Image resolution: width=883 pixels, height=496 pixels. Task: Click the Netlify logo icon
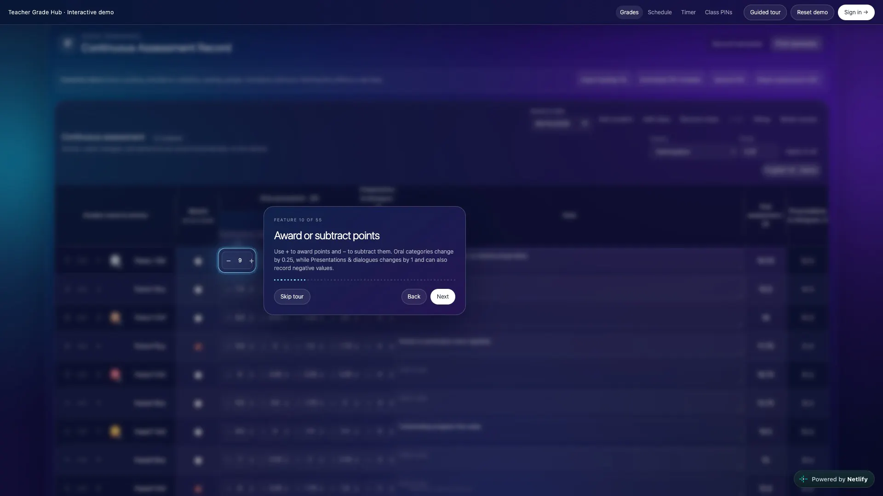coord(803,479)
